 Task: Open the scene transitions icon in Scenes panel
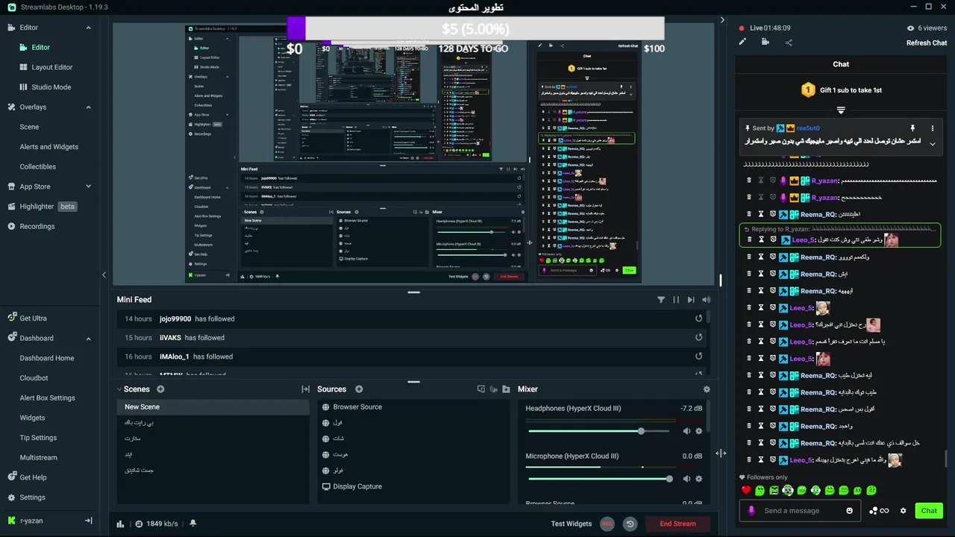tap(305, 389)
